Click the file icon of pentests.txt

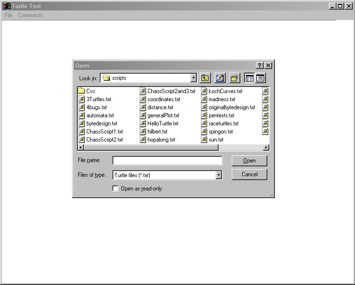(x=204, y=115)
